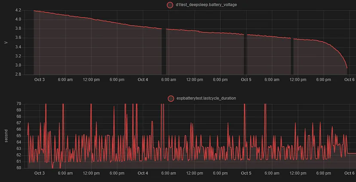Image resolution: width=356 pixels, height=182 pixels.
Task: Click the 60 value on the duration y-axis
Action: point(18,168)
